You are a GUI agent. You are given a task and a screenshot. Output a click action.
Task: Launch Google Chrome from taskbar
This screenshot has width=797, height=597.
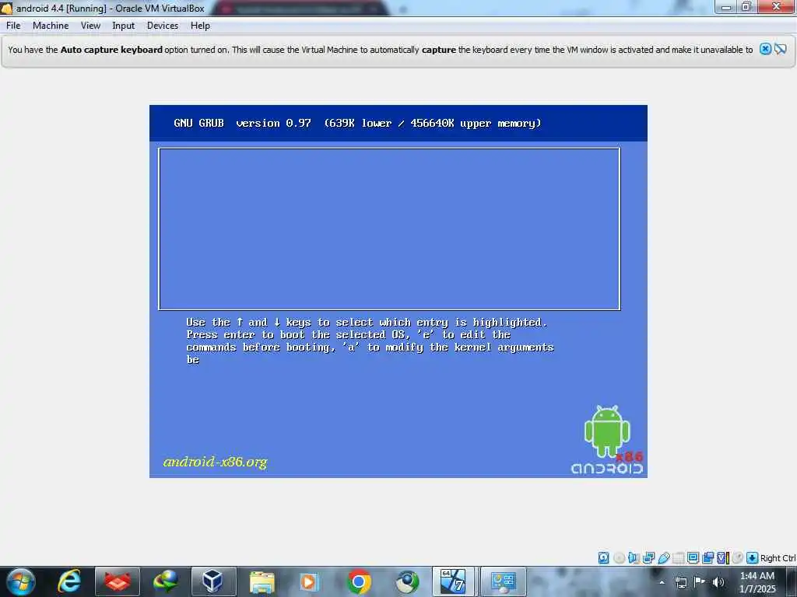pos(359,581)
